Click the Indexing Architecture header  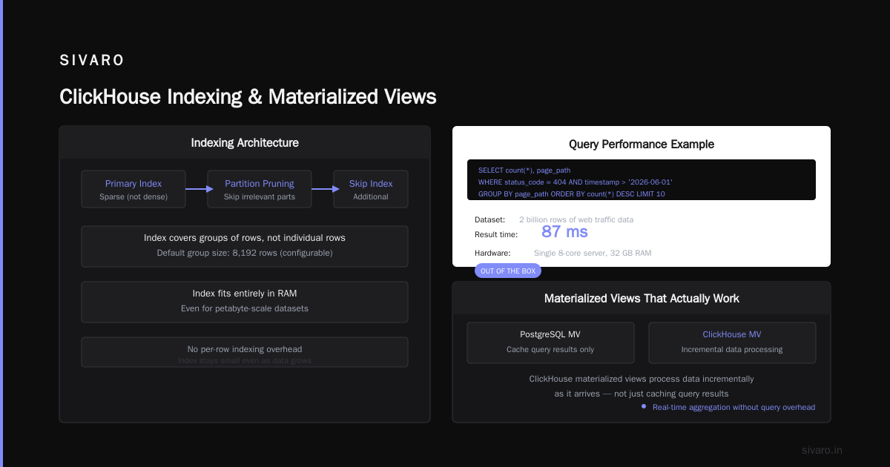(x=245, y=142)
